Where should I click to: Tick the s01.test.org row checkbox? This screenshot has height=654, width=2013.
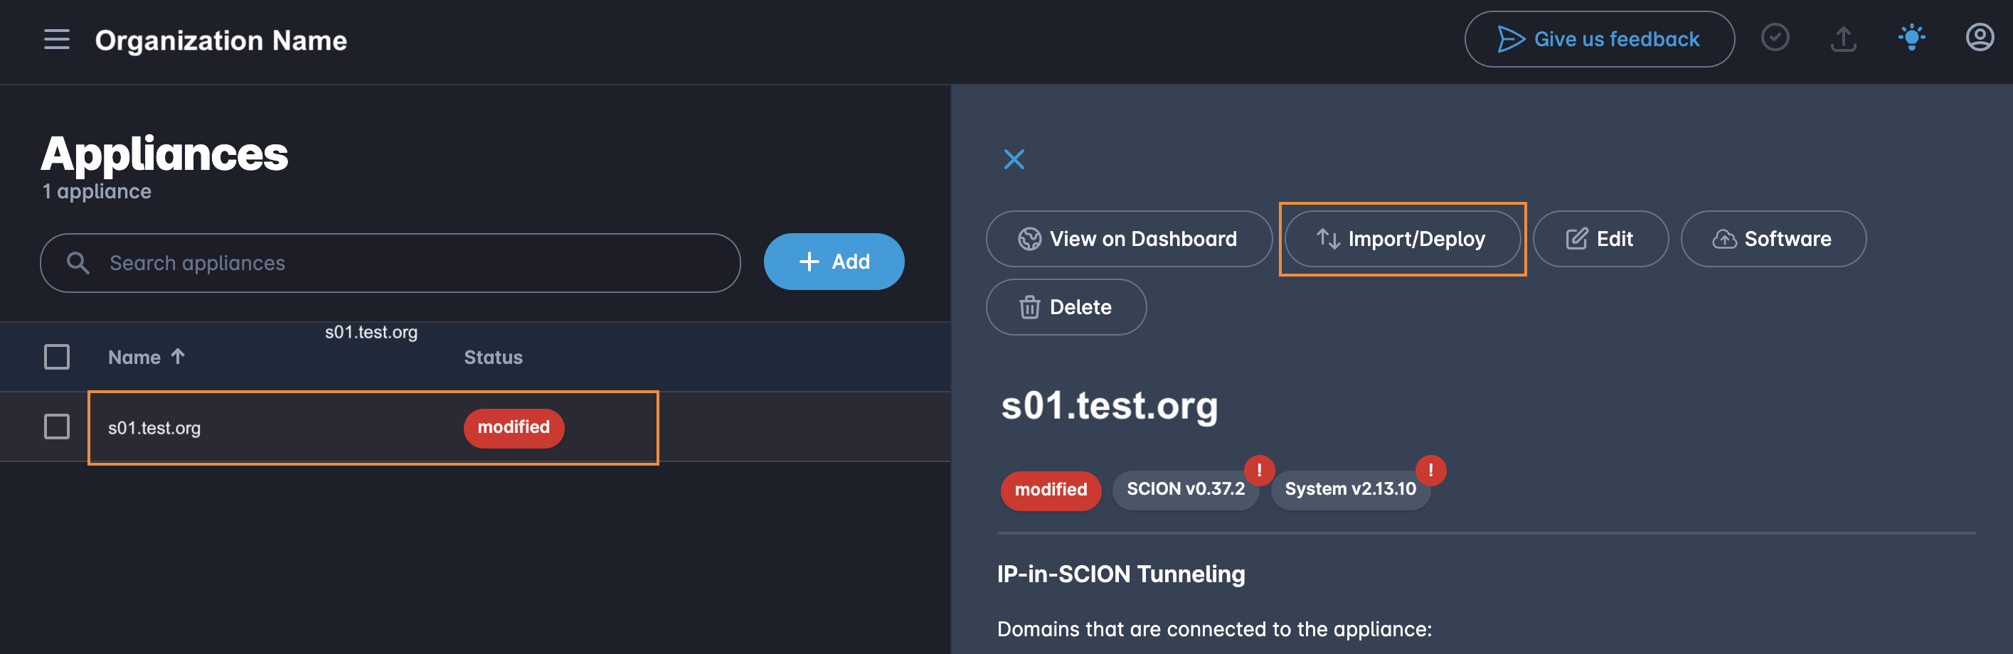click(56, 427)
